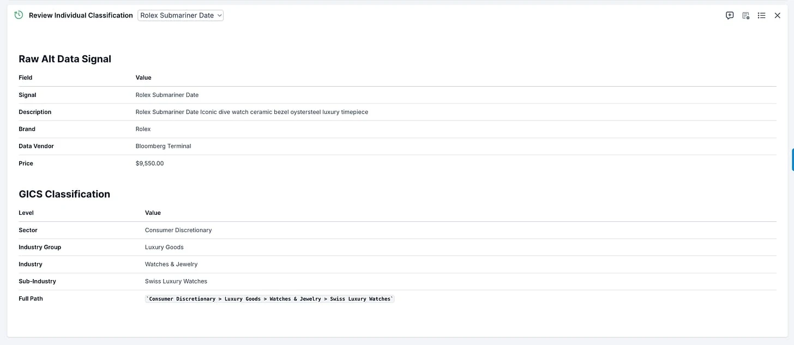Close the Review Individual Classification panel

click(x=778, y=16)
